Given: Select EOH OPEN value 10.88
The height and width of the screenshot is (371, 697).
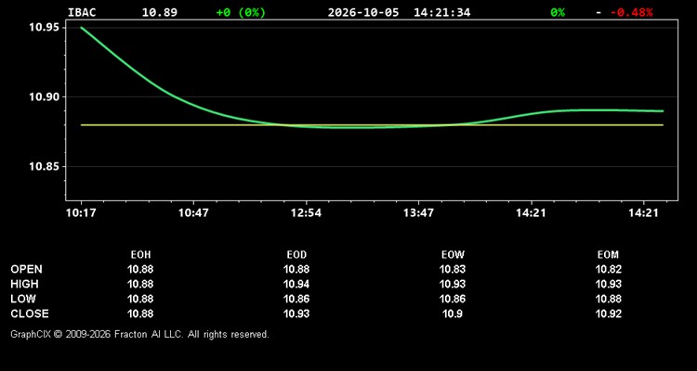Looking at the screenshot, I should click(140, 269).
